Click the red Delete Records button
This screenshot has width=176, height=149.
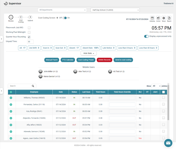click(104, 60)
